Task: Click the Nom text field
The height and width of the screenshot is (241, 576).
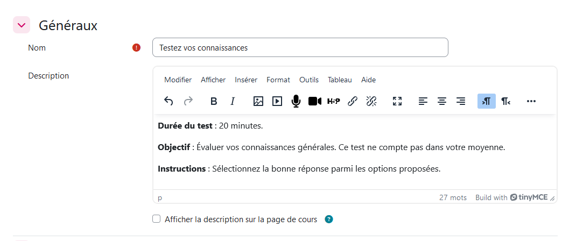Action: coord(300,47)
